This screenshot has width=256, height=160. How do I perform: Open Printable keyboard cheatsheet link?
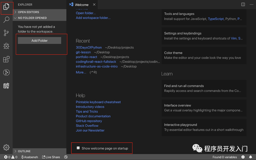pos(98,102)
